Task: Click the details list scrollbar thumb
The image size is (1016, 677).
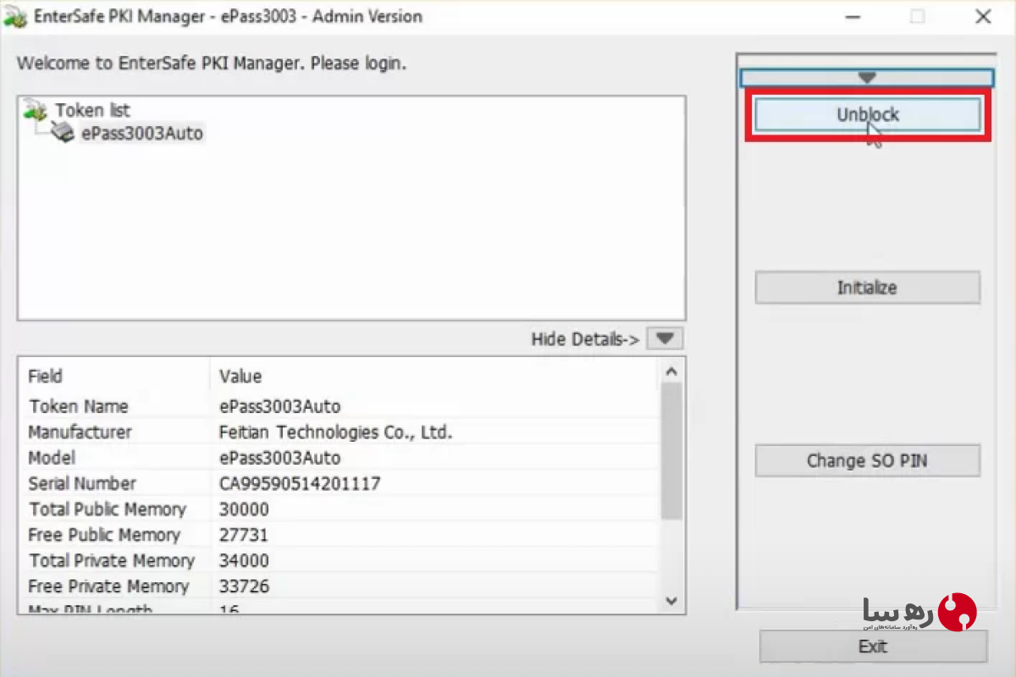Action: [x=672, y=450]
